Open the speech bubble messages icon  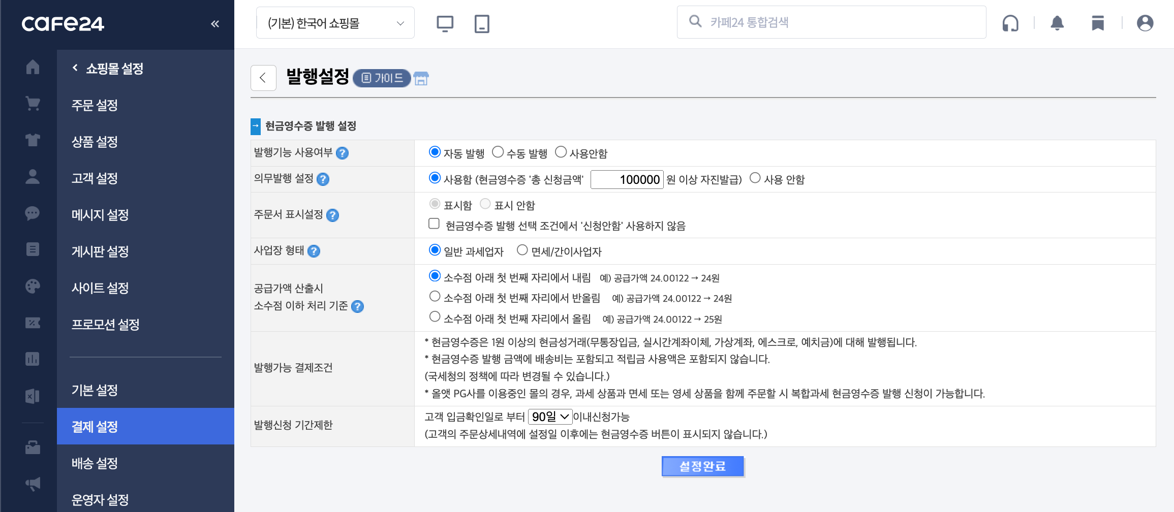[33, 213]
